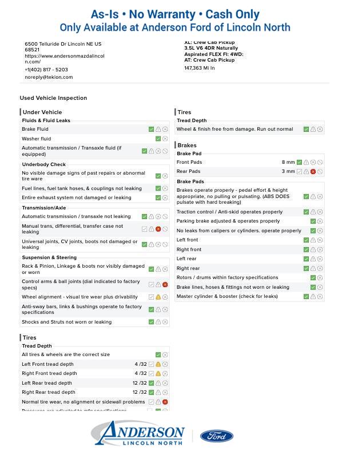Click the dealership phone number
The image size is (350, 452).
tap(46, 70)
